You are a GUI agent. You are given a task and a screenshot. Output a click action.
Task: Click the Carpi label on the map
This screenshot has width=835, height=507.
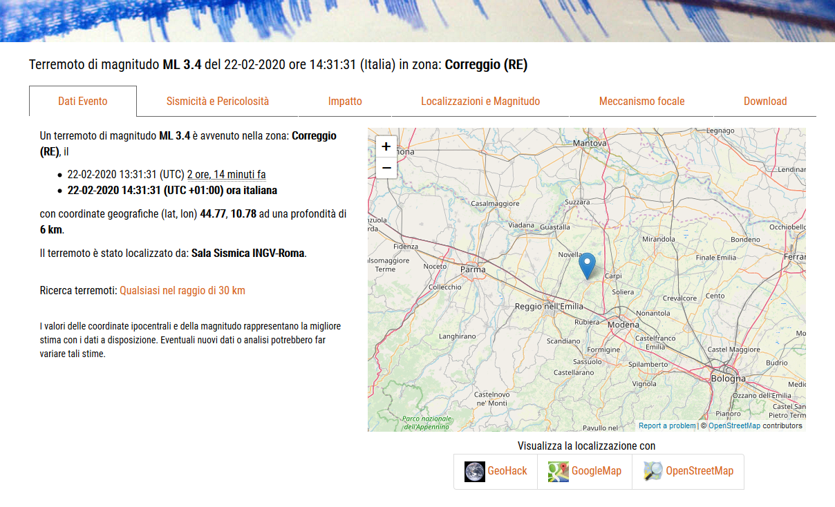pyautogui.click(x=613, y=276)
